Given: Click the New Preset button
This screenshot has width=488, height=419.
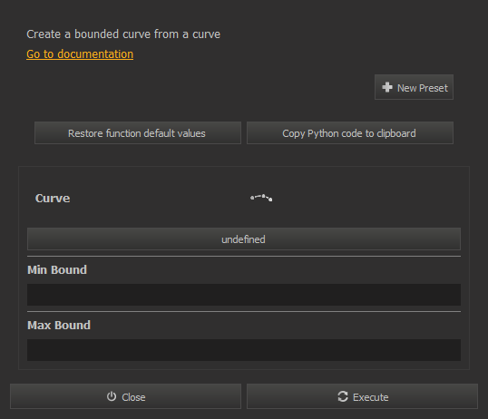Looking at the screenshot, I should (x=414, y=87).
